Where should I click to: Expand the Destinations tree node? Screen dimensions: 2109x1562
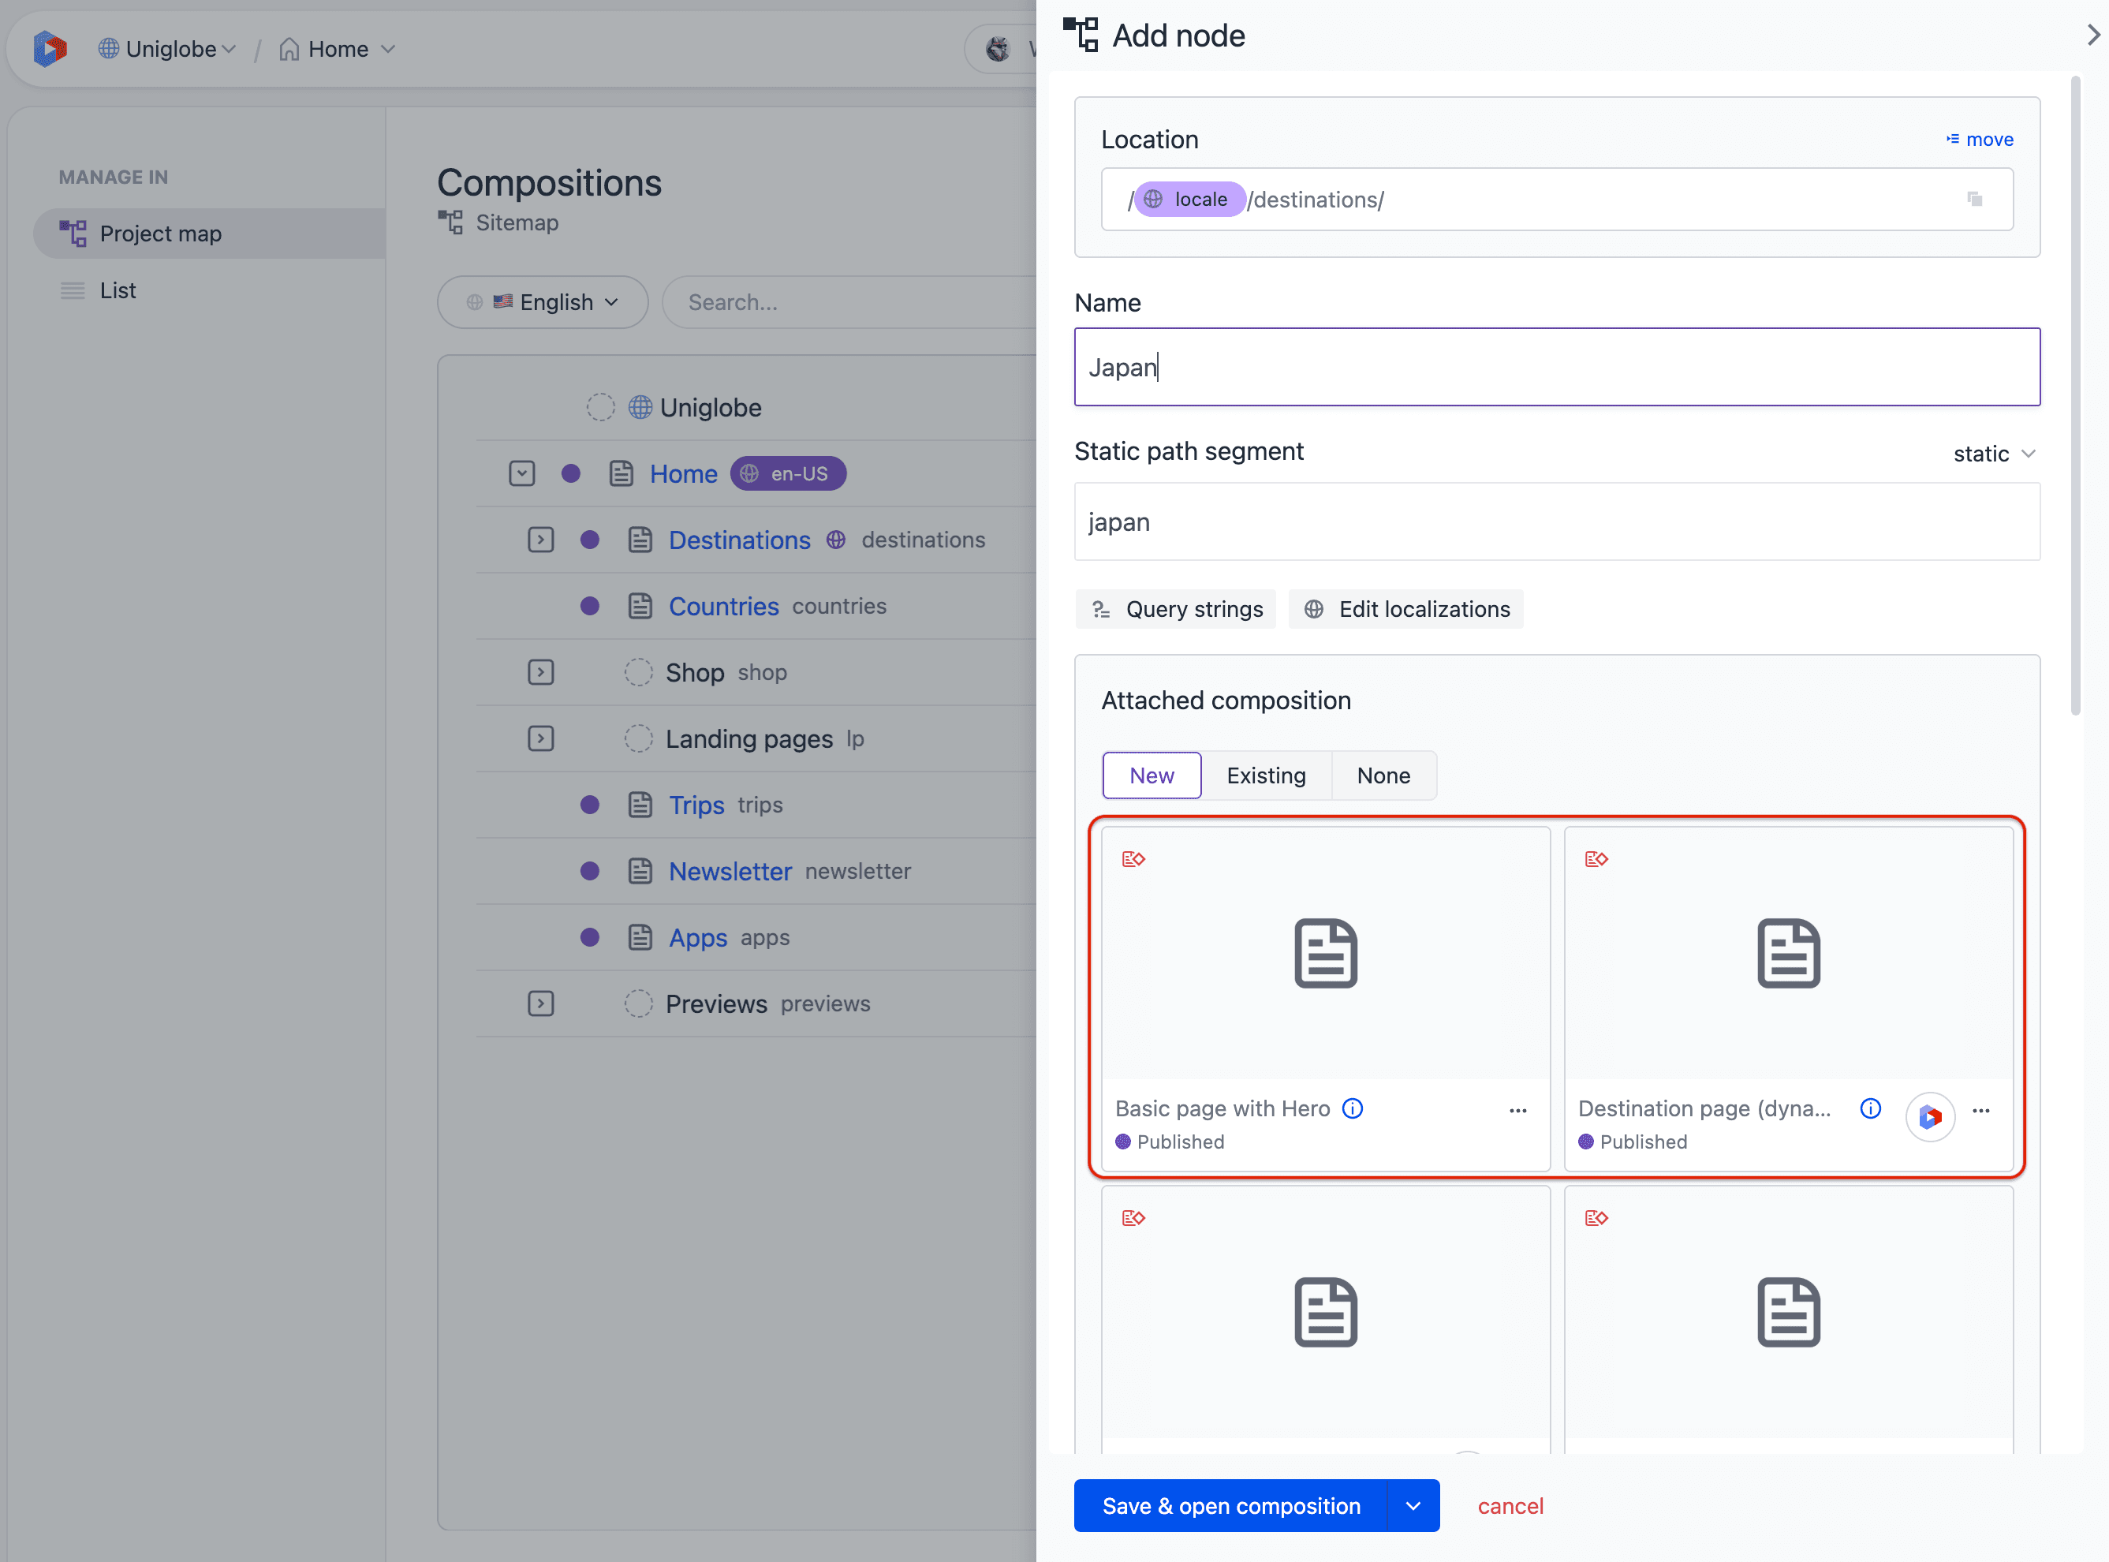point(541,540)
